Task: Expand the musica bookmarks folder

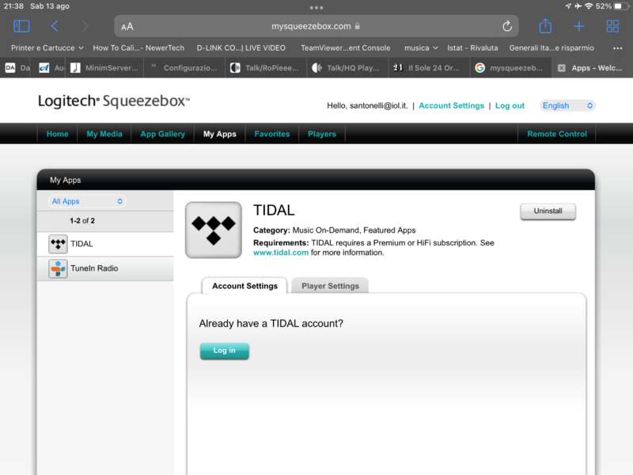Action: (x=421, y=47)
